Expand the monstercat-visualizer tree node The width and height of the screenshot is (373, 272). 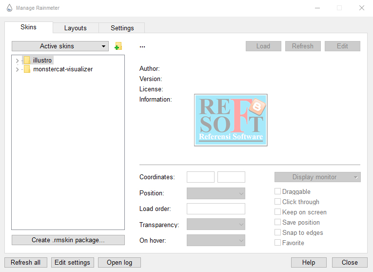[x=17, y=69]
